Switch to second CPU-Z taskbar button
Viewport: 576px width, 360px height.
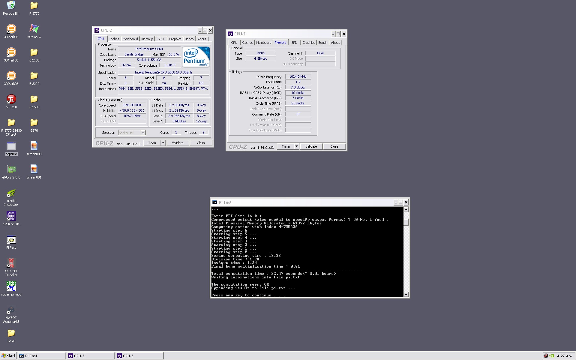pos(140,356)
